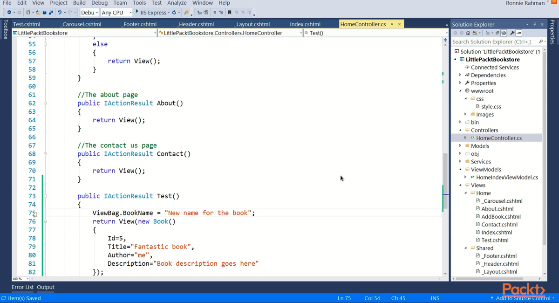Open the IIS Express launch options dropdown

tap(168, 12)
